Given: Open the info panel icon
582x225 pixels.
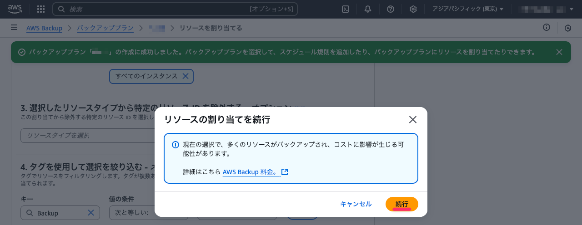Looking at the screenshot, I should coord(547,28).
